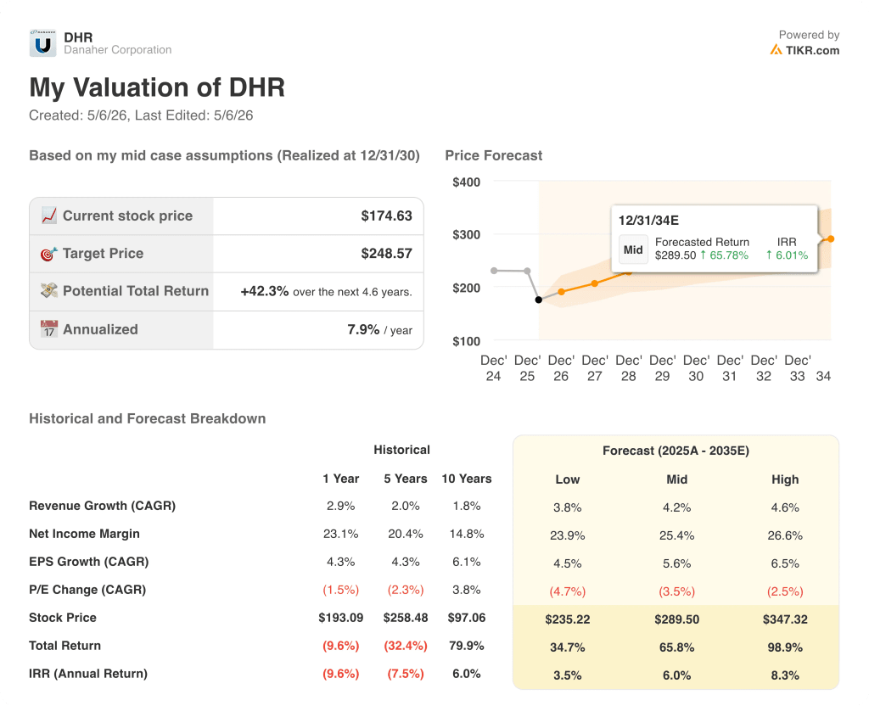Image resolution: width=869 pixels, height=706 pixels.
Task: Click the My Valuation of DHR title
Action: point(157,87)
